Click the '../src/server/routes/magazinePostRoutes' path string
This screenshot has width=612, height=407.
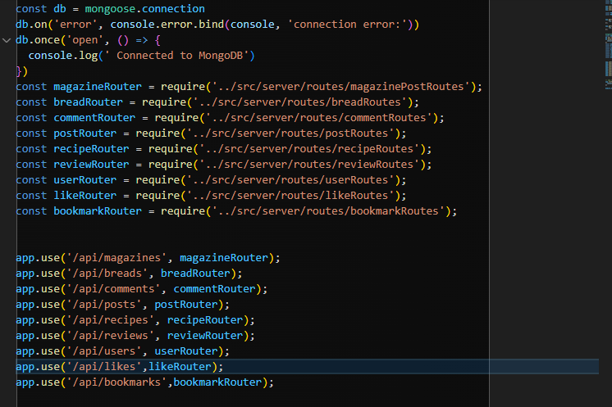[x=340, y=87]
